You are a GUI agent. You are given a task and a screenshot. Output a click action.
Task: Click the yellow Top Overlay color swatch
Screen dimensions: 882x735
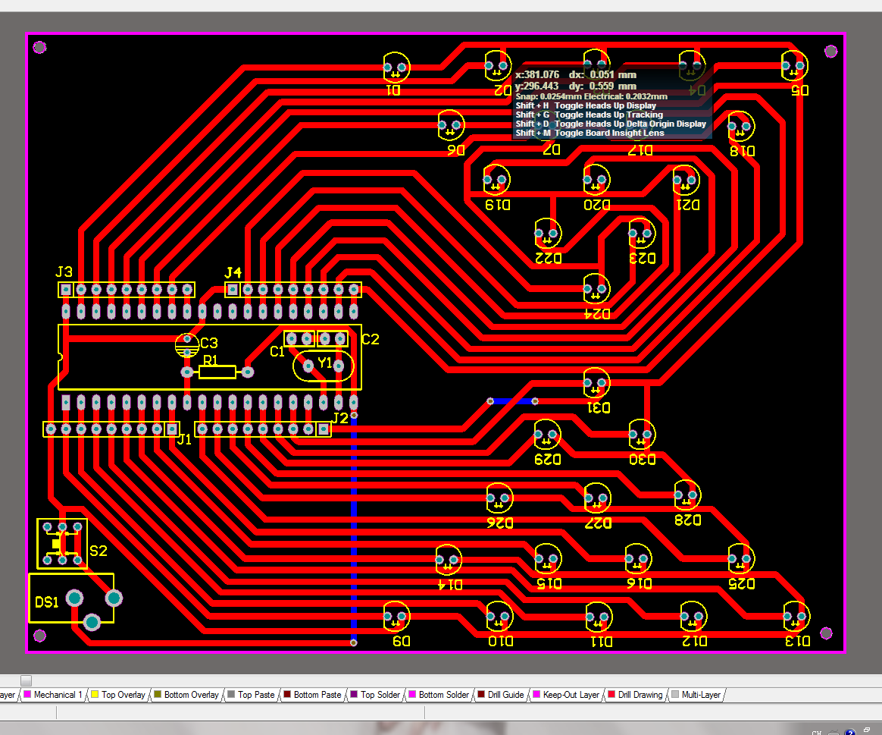tap(95, 695)
